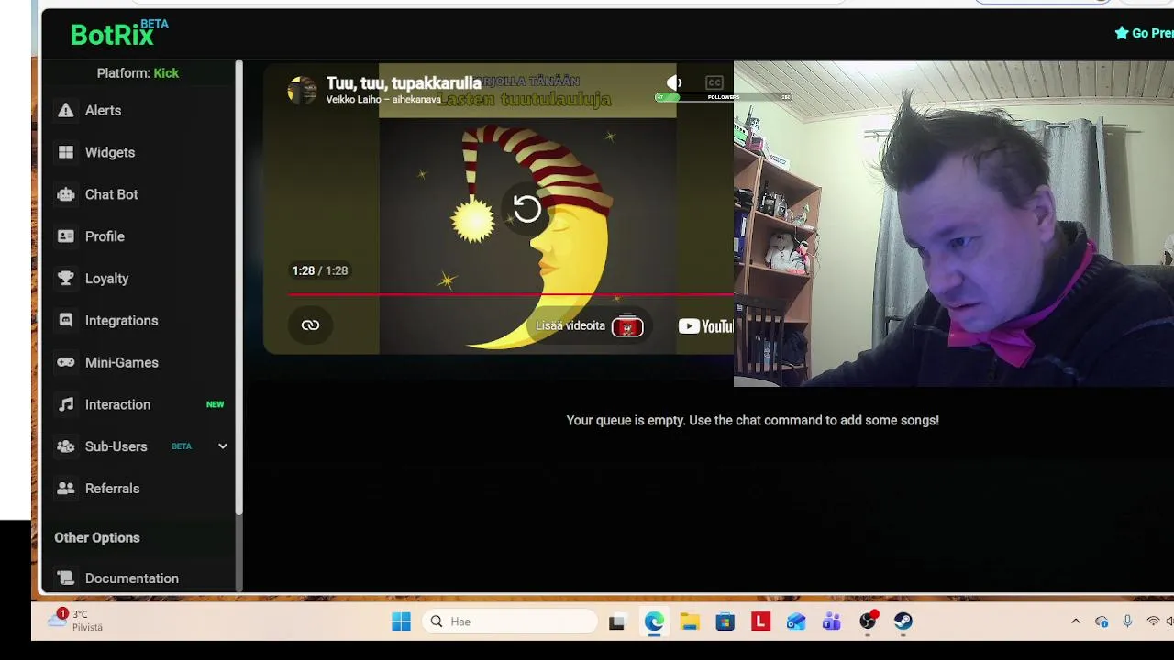This screenshot has width=1174, height=660.
Task: Click the 'Other Options' heading
Action: tap(97, 538)
